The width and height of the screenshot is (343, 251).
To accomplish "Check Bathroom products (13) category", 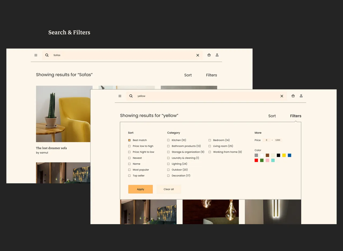I will 168,146.
